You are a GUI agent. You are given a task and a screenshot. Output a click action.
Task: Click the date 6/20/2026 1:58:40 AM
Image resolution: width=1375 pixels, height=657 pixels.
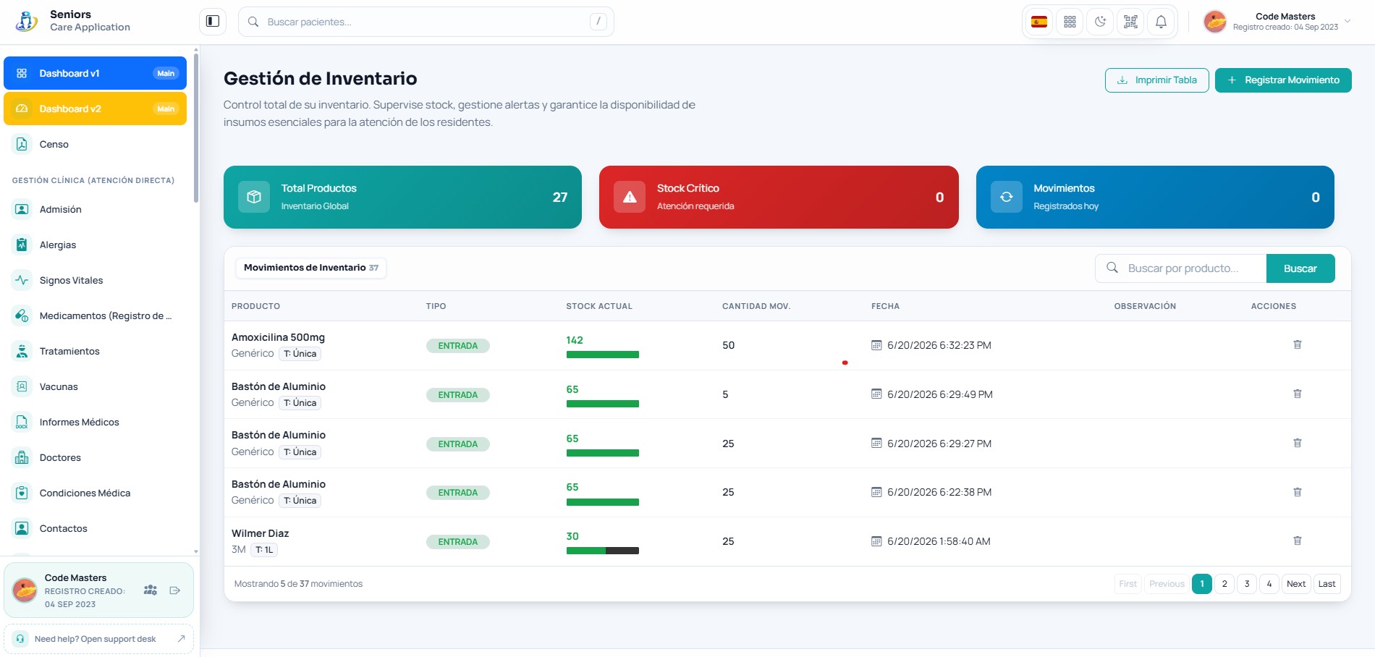(939, 541)
